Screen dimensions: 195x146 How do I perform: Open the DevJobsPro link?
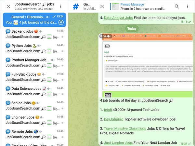pos(113,119)
